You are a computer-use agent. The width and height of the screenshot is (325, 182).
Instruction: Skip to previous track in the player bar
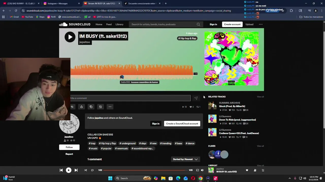click(61, 170)
